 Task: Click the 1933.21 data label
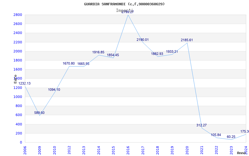(x=172, y=52)
